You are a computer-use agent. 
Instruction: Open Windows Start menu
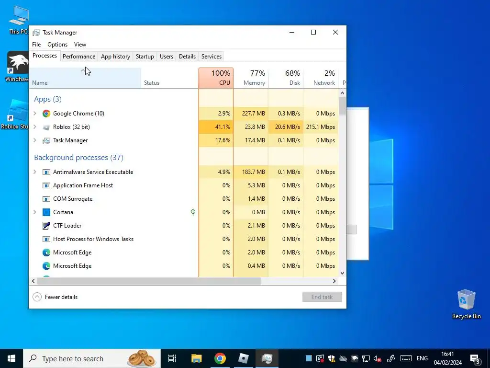click(x=11, y=358)
